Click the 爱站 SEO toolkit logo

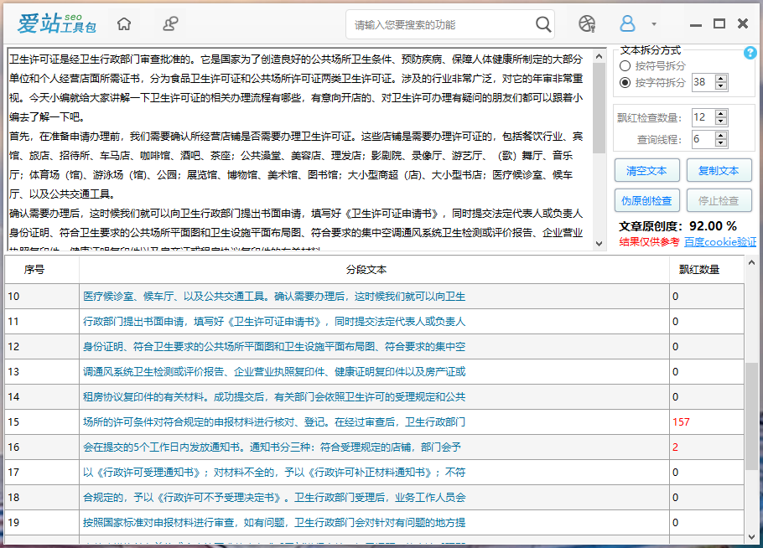click(56, 23)
